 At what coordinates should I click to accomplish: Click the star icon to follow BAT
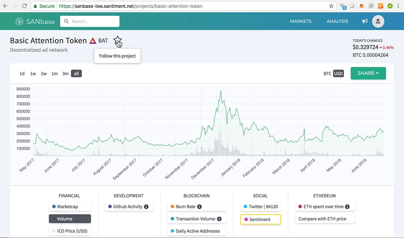click(117, 40)
